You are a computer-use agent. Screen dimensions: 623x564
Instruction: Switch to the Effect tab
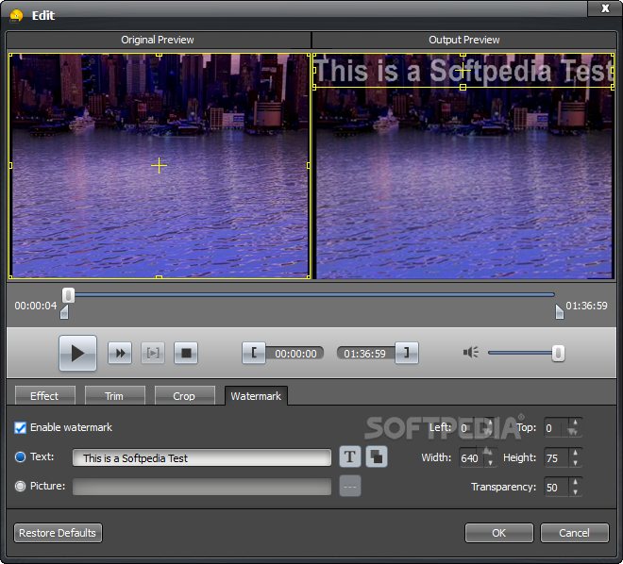pos(44,396)
